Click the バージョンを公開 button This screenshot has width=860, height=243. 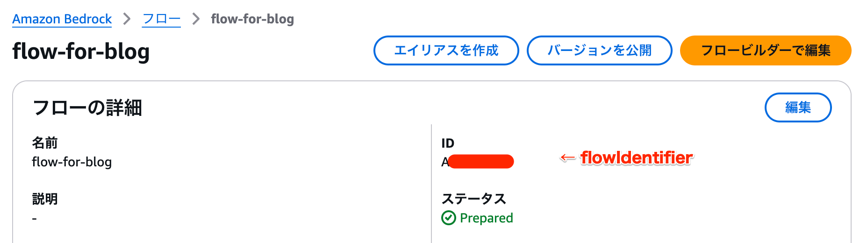click(x=600, y=50)
